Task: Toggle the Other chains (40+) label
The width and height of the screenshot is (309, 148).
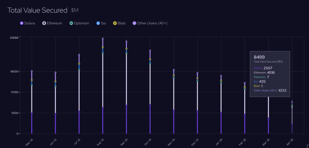Action: tap(152, 23)
